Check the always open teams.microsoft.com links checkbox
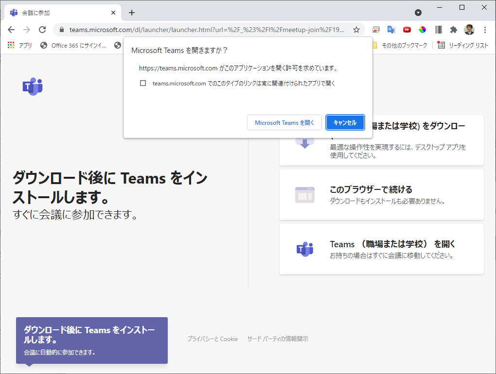The height and width of the screenshot is (374, 496). click(143, 83)
